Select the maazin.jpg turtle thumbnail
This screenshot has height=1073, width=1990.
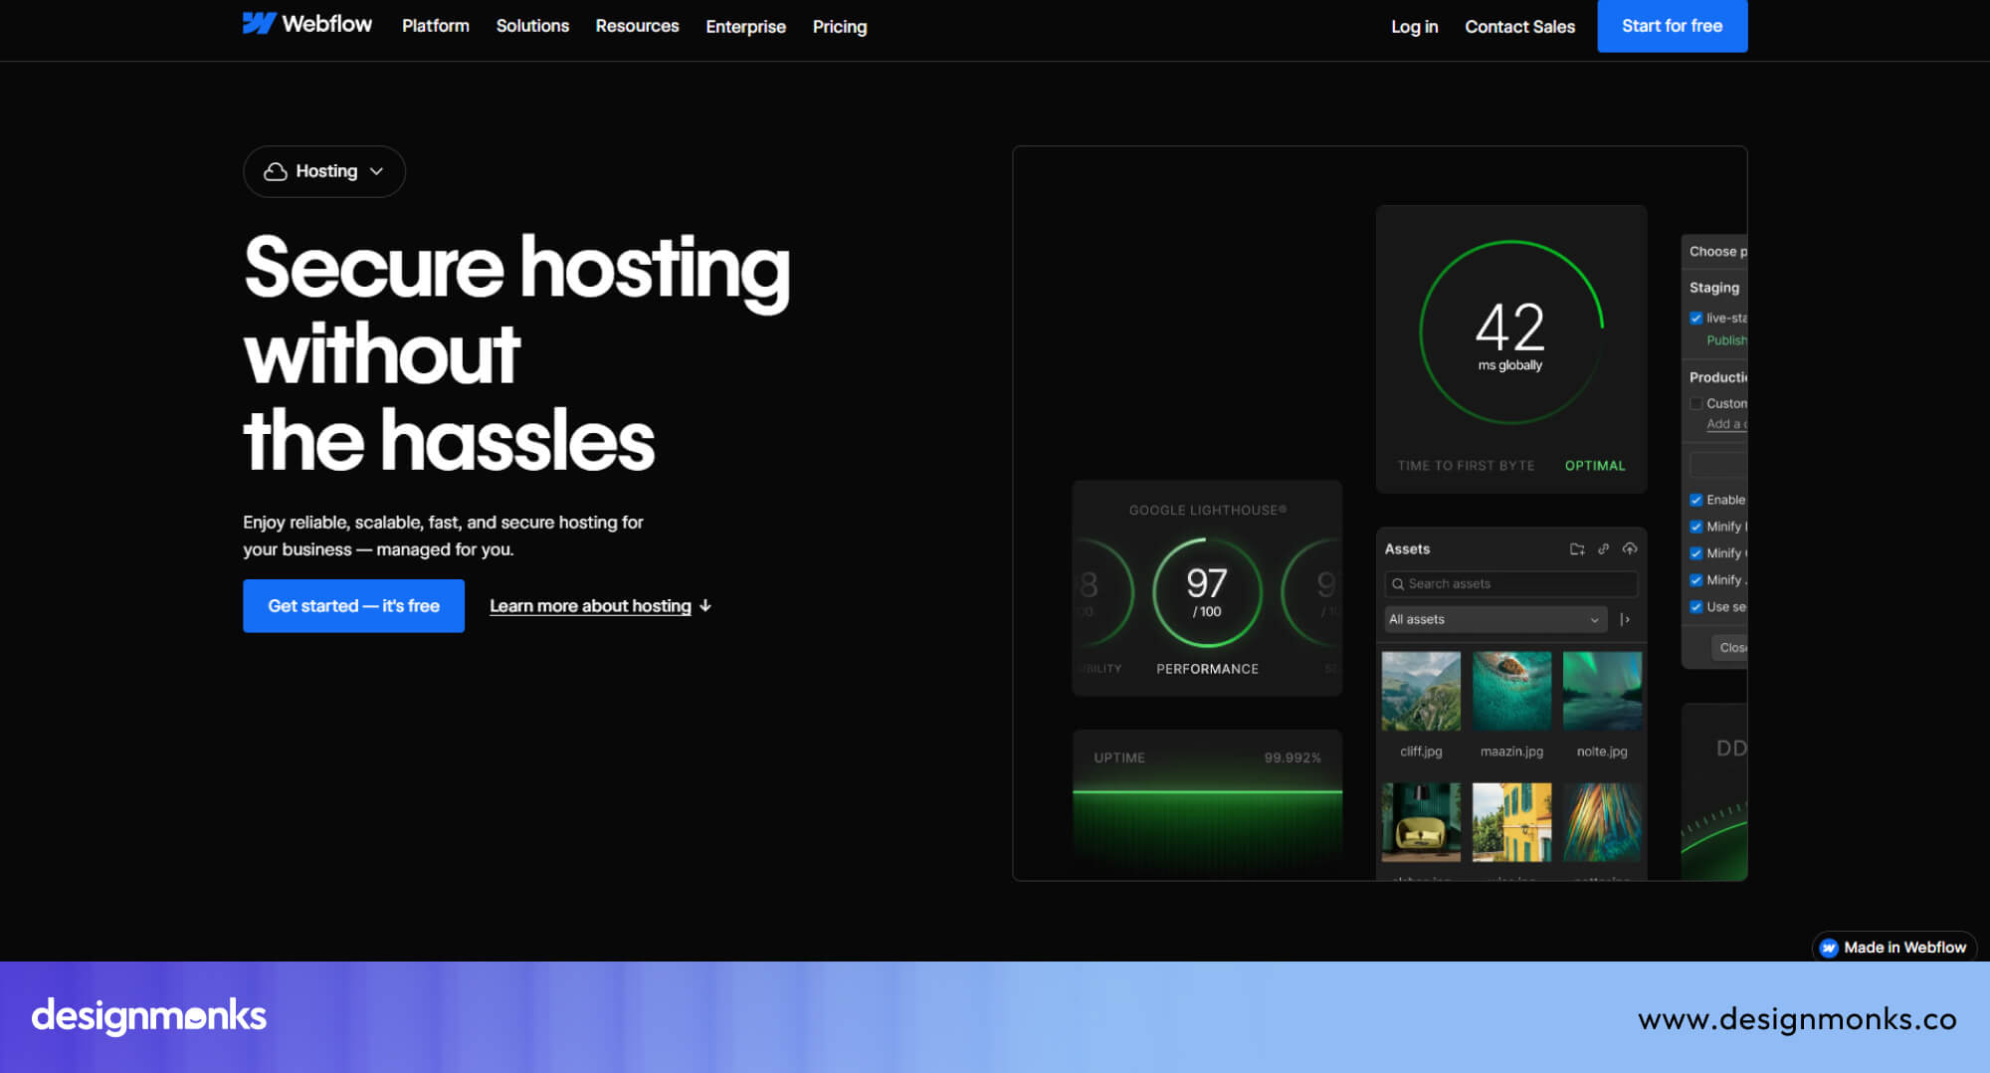[1511, 691]
